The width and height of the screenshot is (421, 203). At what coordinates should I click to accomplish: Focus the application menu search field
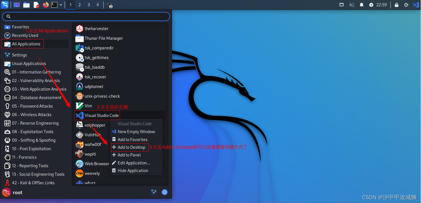coord(86,16)
